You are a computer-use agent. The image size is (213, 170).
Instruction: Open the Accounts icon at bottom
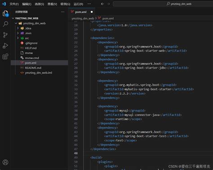click(x=5, y=162)
